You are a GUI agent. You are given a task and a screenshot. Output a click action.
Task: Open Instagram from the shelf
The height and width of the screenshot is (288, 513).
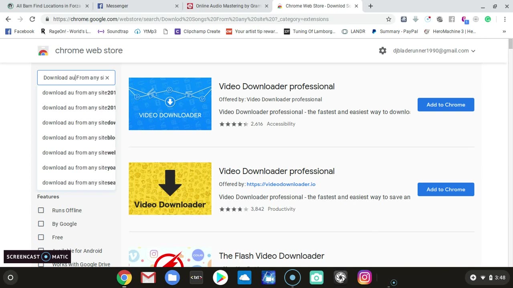point(364,278)
